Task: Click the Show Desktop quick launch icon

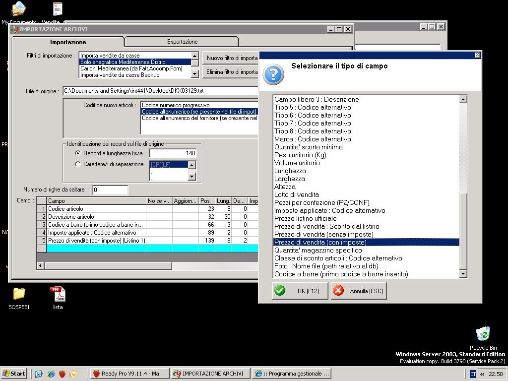Action: coord(39,374)
